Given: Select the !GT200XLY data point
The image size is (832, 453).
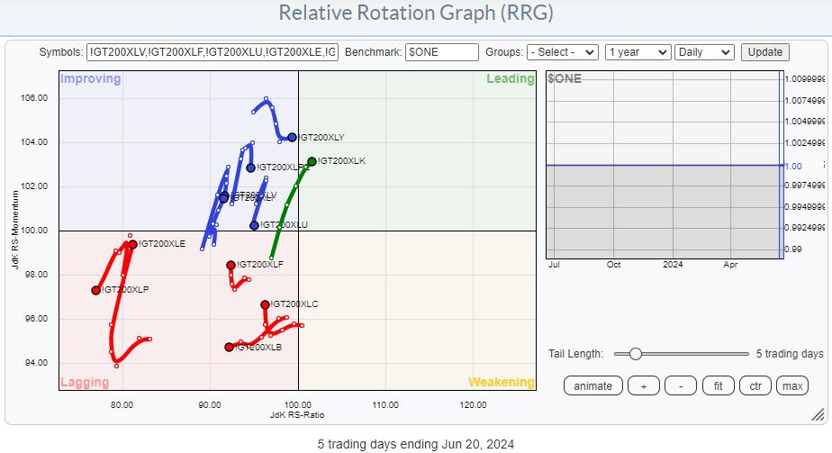Looking at the screenshot, I should pyautogui.click(x=292, y=138).
